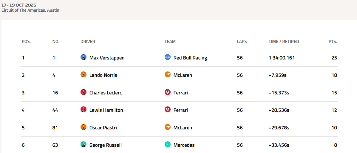Click Lando Norris's driver avatar icon
Image resolution: width=357 pixels, height=153 pixels.
pos(84,75)
